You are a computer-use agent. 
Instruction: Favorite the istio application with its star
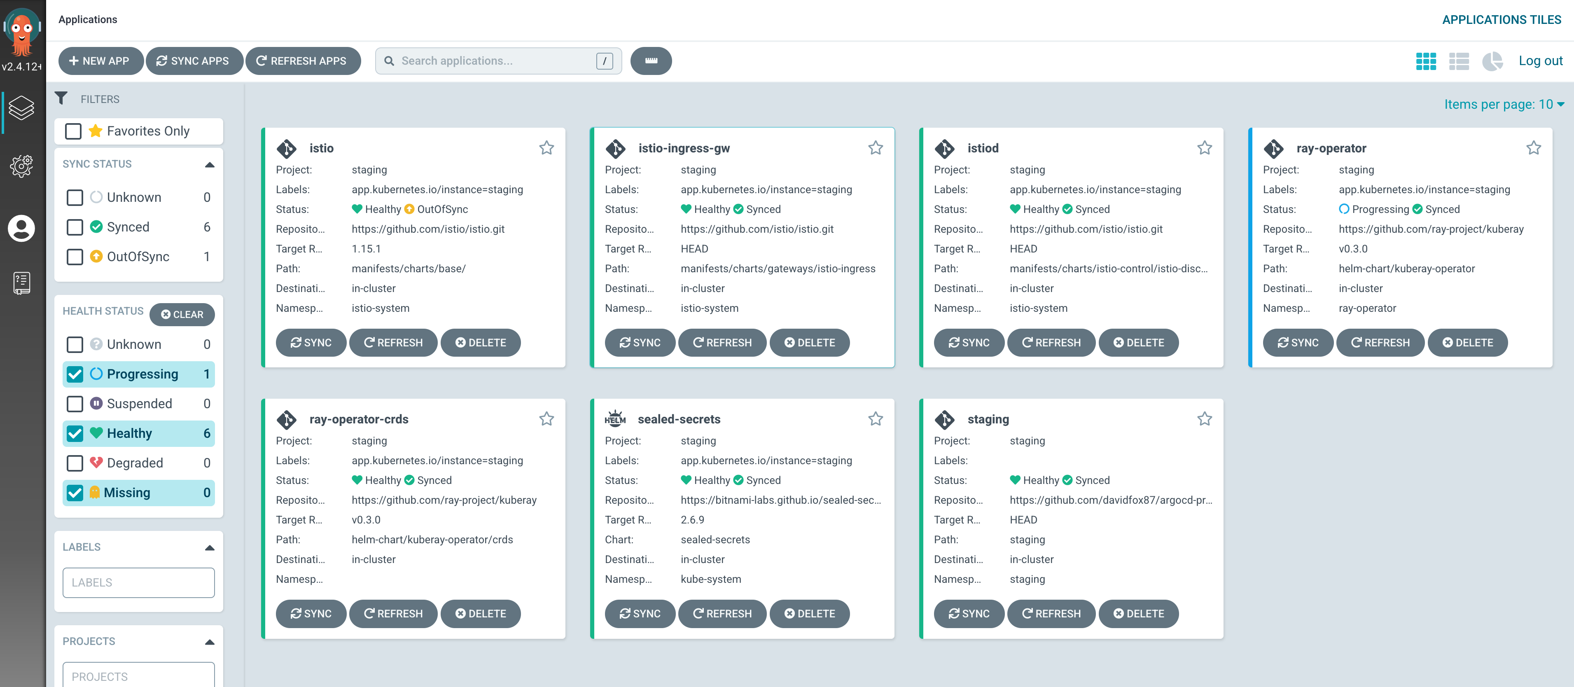click(x=546, y=148)
